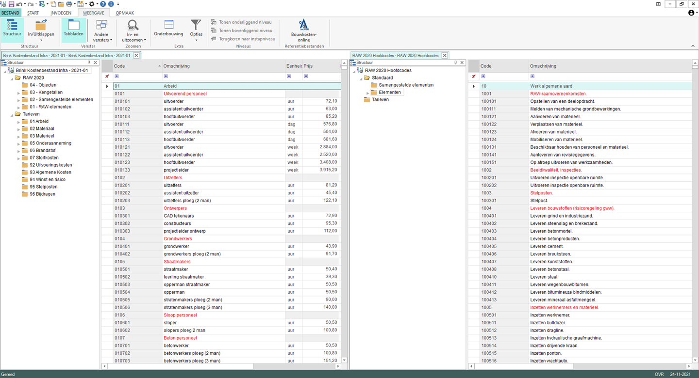Click pin icon of right Structuur panel
699x378 pixels.
point(455,63)
